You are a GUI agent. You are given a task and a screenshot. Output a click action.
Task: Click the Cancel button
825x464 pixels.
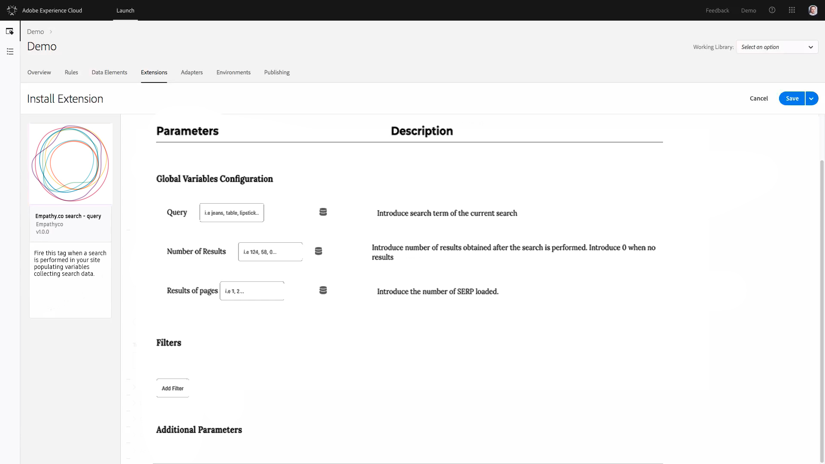pos(758,98)
